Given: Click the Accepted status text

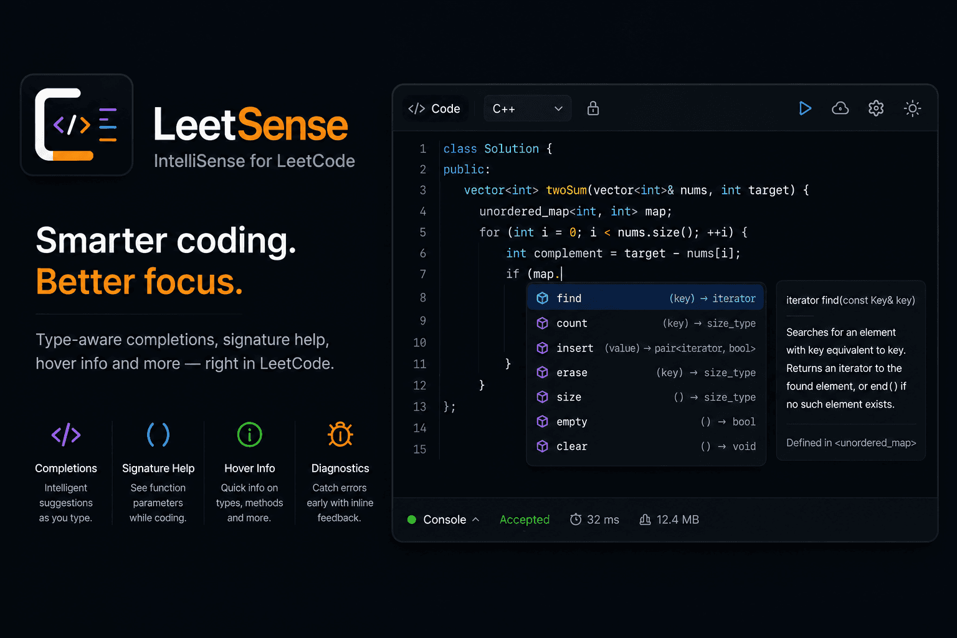Looking at the screenshot, I should point(525,520).
